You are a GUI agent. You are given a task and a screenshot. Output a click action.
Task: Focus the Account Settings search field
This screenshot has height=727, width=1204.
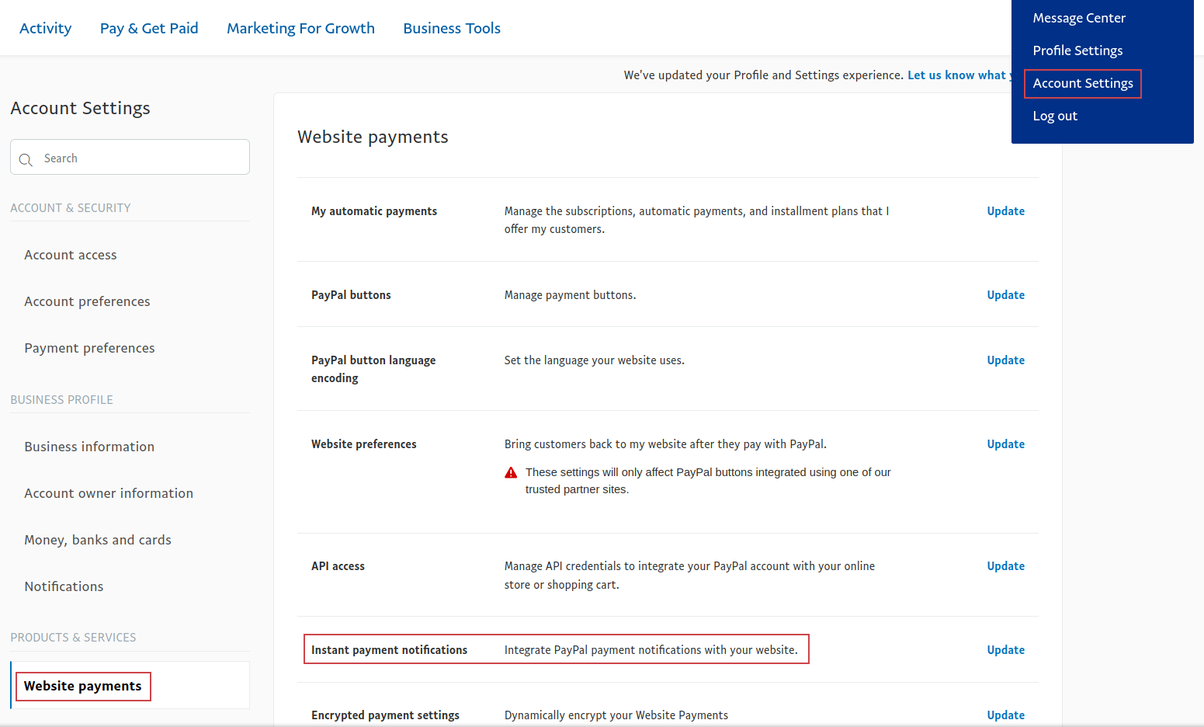click(x=130, y=157)
